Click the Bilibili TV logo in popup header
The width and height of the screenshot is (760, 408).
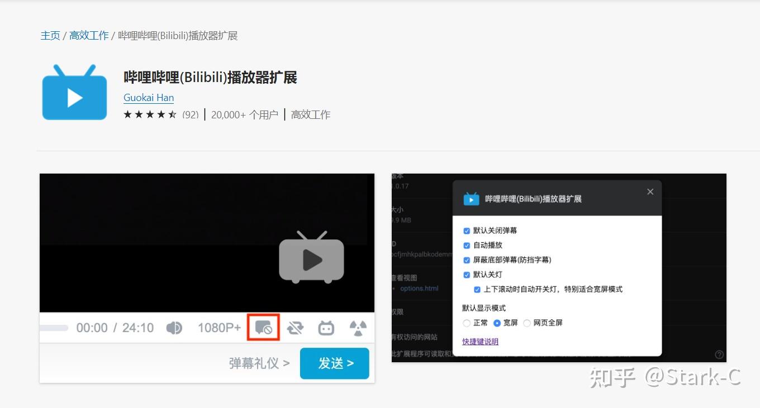tap(471, 198)
